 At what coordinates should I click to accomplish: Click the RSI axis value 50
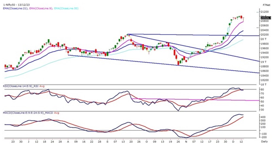coord(262,102)
